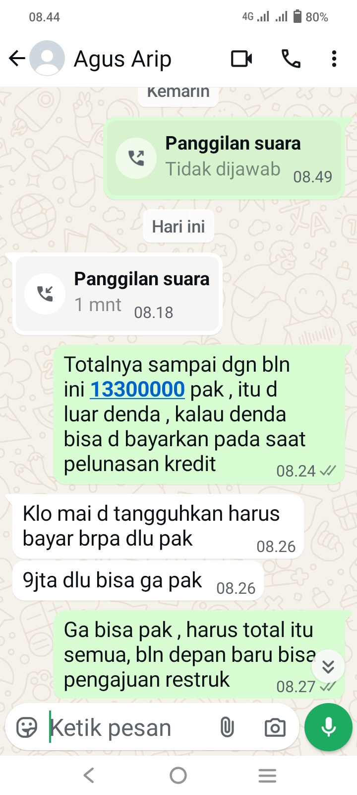Select the '9jta dlu bisa ga pak' message

pos(138,581)
